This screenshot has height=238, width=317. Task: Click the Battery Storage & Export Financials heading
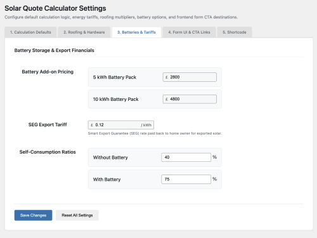[55, 50]
